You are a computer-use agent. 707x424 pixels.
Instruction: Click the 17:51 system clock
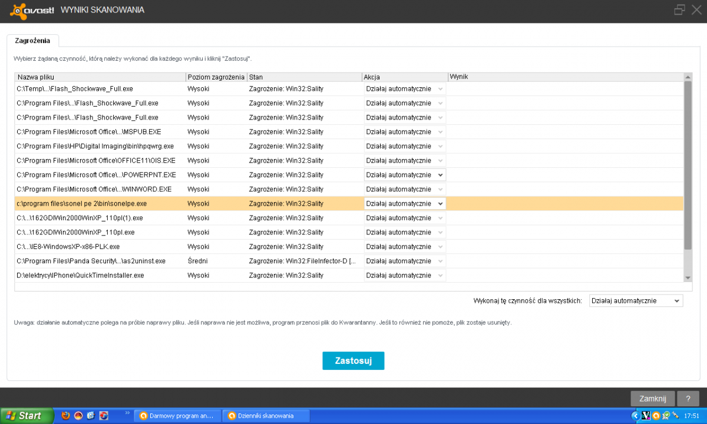(x=692, y=416)
